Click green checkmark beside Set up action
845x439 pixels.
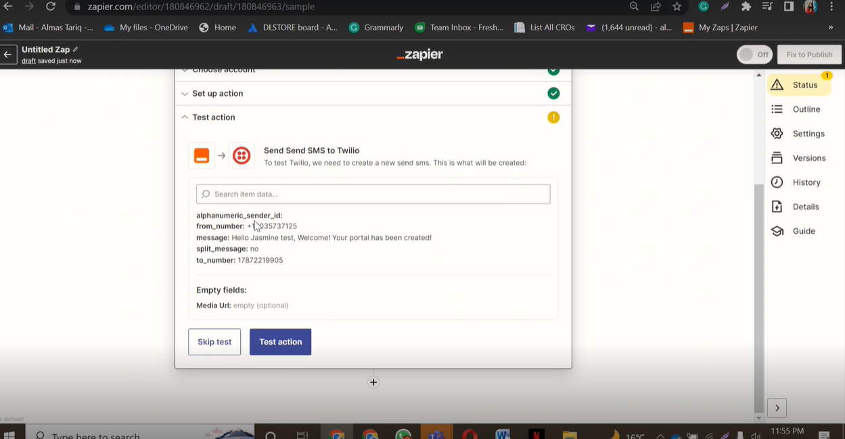point(553,93)
